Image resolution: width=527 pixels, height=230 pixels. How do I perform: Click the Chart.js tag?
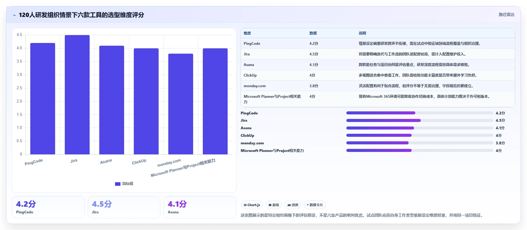252,205
